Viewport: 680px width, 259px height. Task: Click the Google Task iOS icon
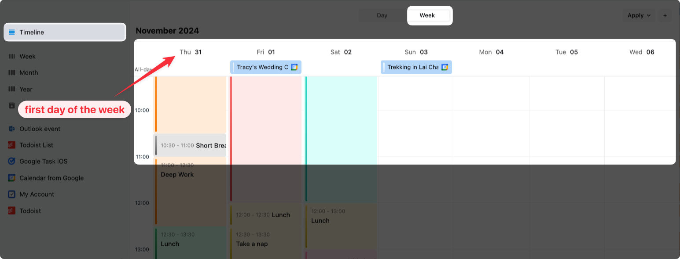(x=12, y=161)
